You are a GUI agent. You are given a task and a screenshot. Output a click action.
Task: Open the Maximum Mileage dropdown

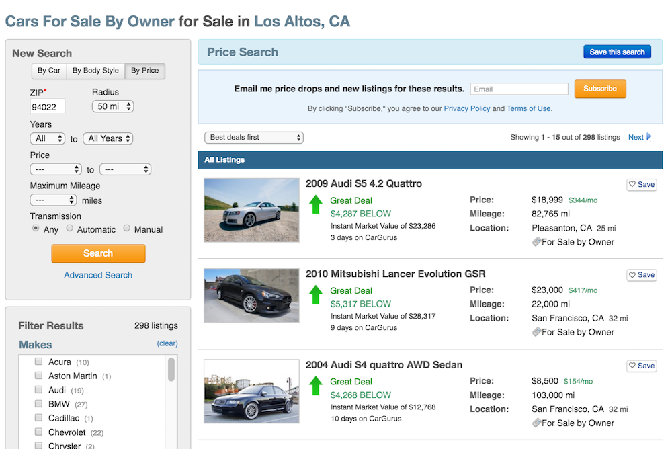[54, 200]
